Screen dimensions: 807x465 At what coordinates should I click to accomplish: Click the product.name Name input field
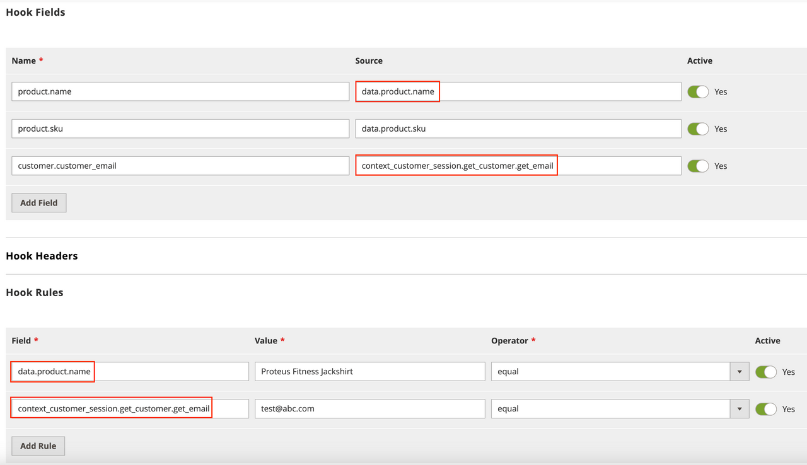tap(180, 91)
